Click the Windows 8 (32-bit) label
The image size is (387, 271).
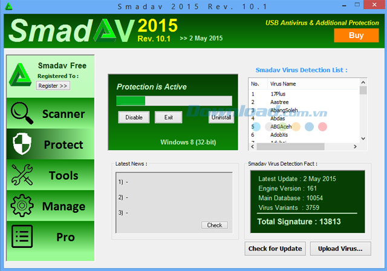click(x=188, y=142)
